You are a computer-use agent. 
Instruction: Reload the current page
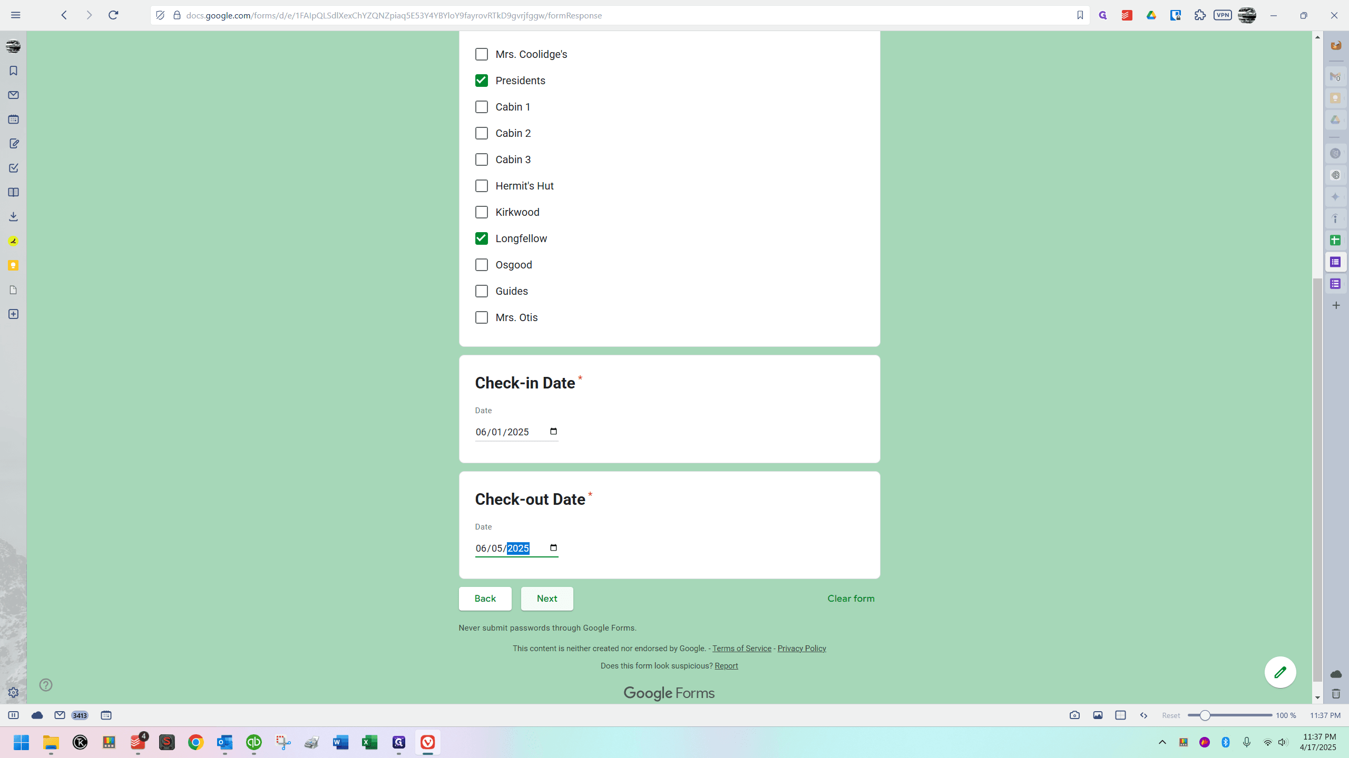tap(113, 15)
